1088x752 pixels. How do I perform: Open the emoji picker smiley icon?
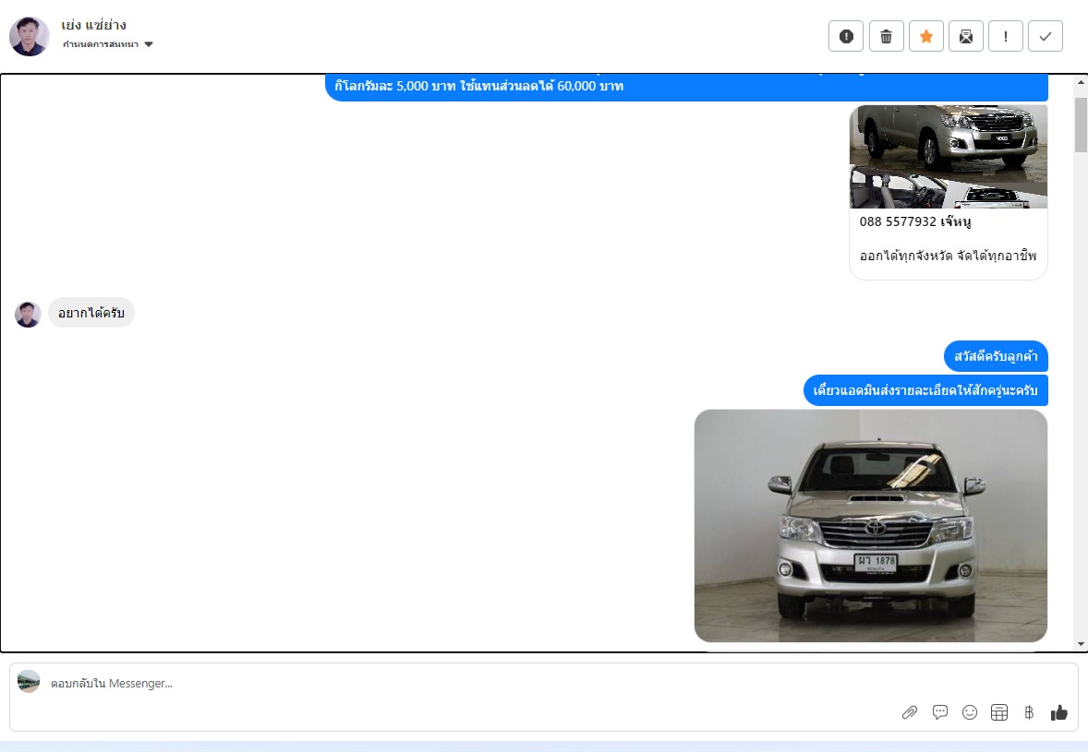[x=969, y=712]
